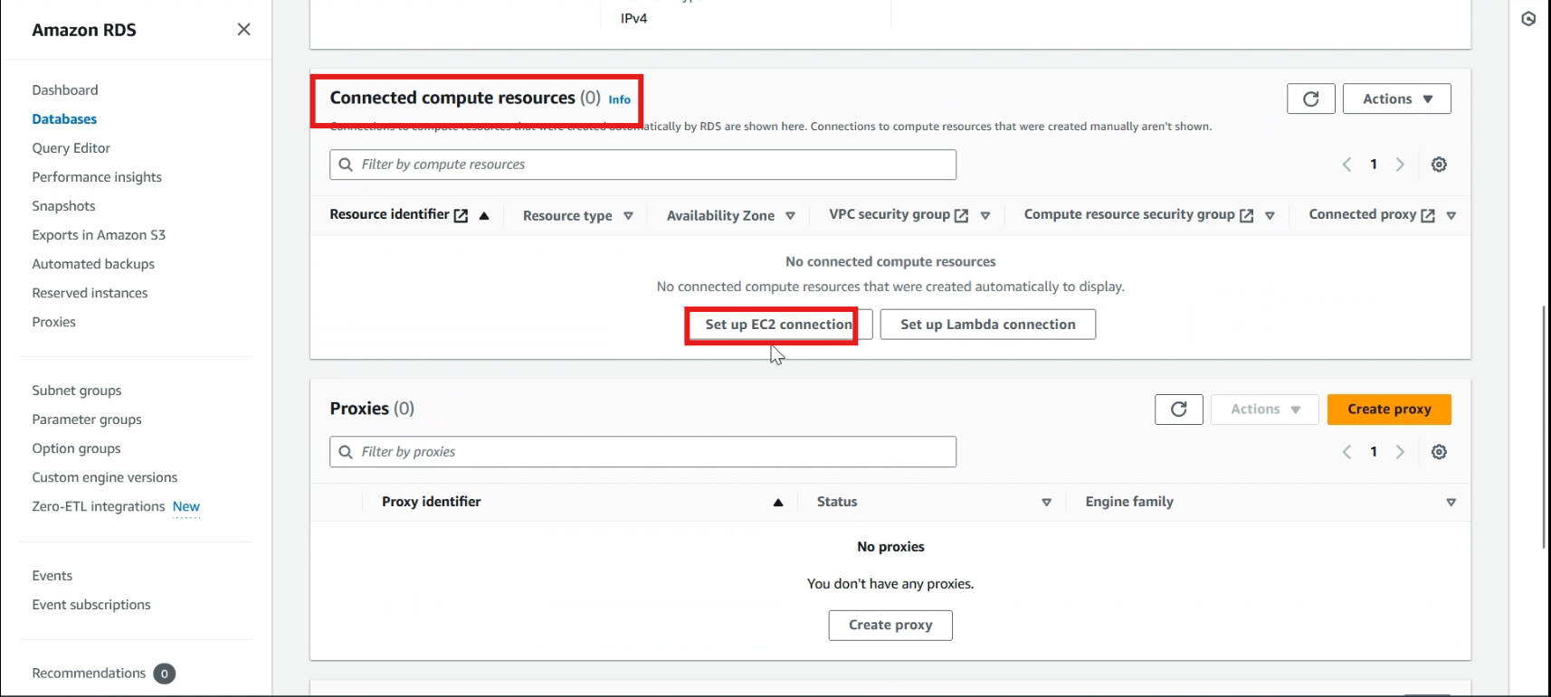Sort ascending by Resource identifier
This screenshot has height=697, width=1551.
point(484,215)
